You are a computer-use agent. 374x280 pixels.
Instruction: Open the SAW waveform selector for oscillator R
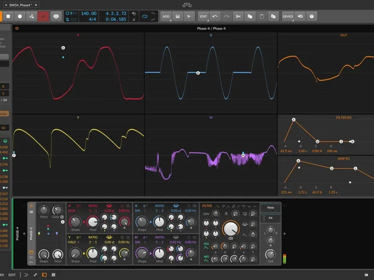tap(72, 211)
